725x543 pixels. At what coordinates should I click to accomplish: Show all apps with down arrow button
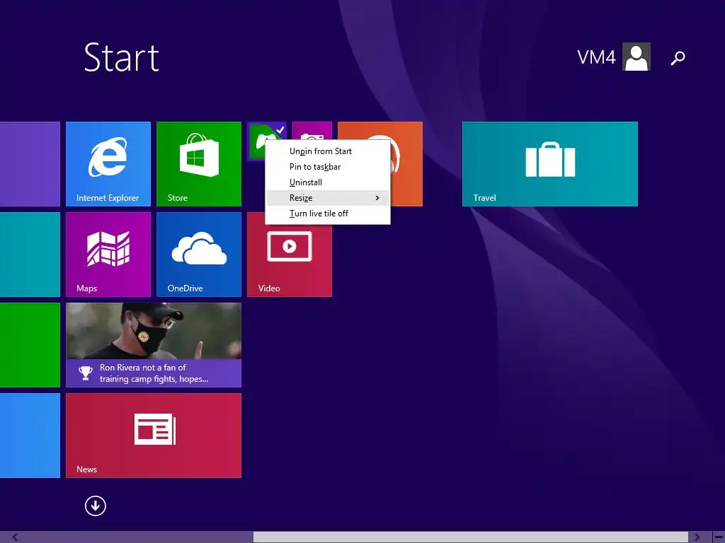[x=96, y=506]
